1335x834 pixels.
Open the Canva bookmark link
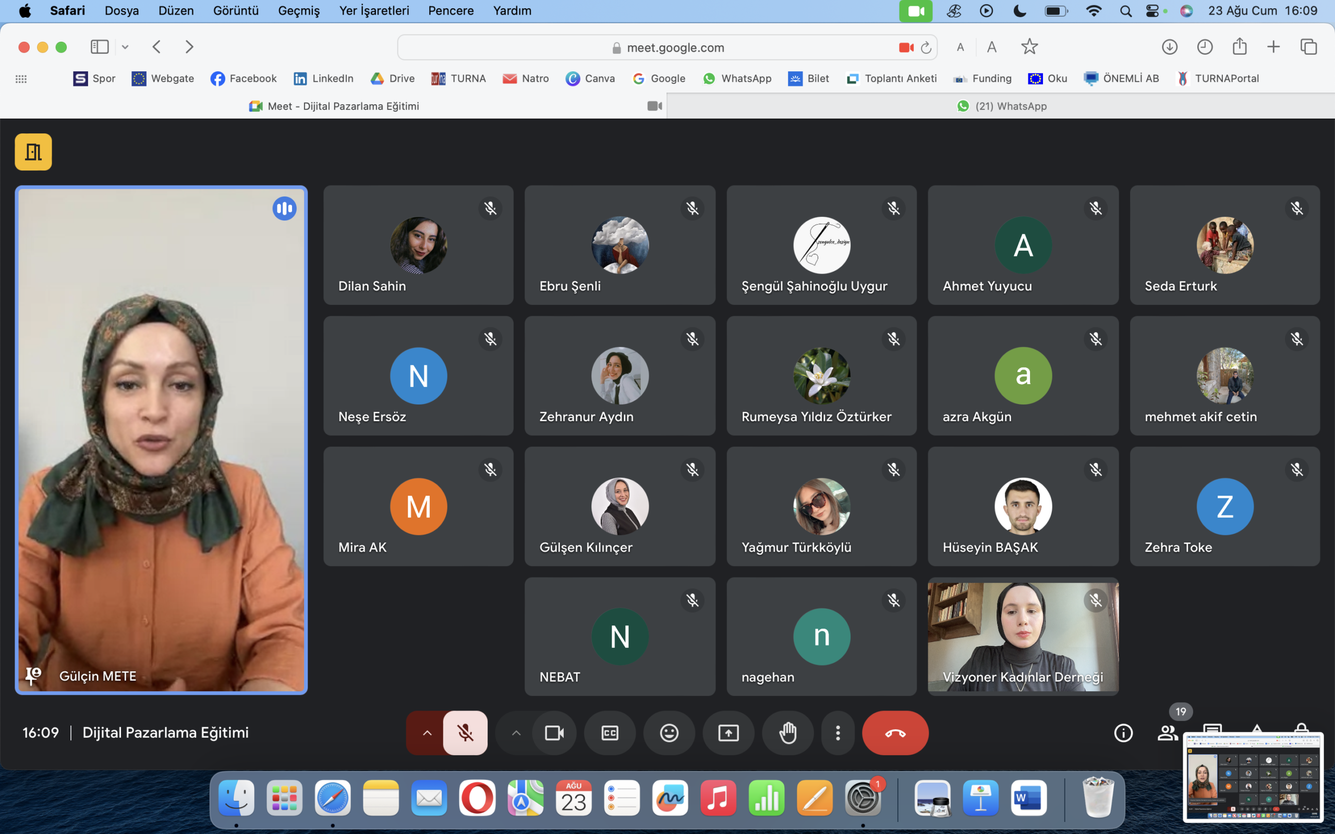coord(590,78)
